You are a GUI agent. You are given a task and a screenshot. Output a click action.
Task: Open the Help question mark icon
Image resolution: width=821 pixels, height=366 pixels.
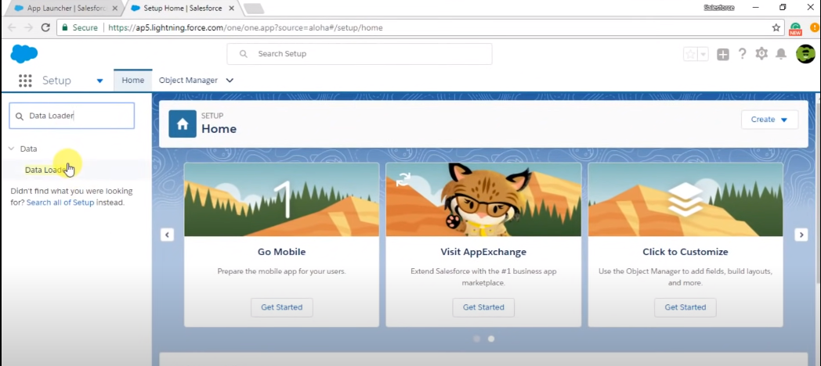[743, 54]
